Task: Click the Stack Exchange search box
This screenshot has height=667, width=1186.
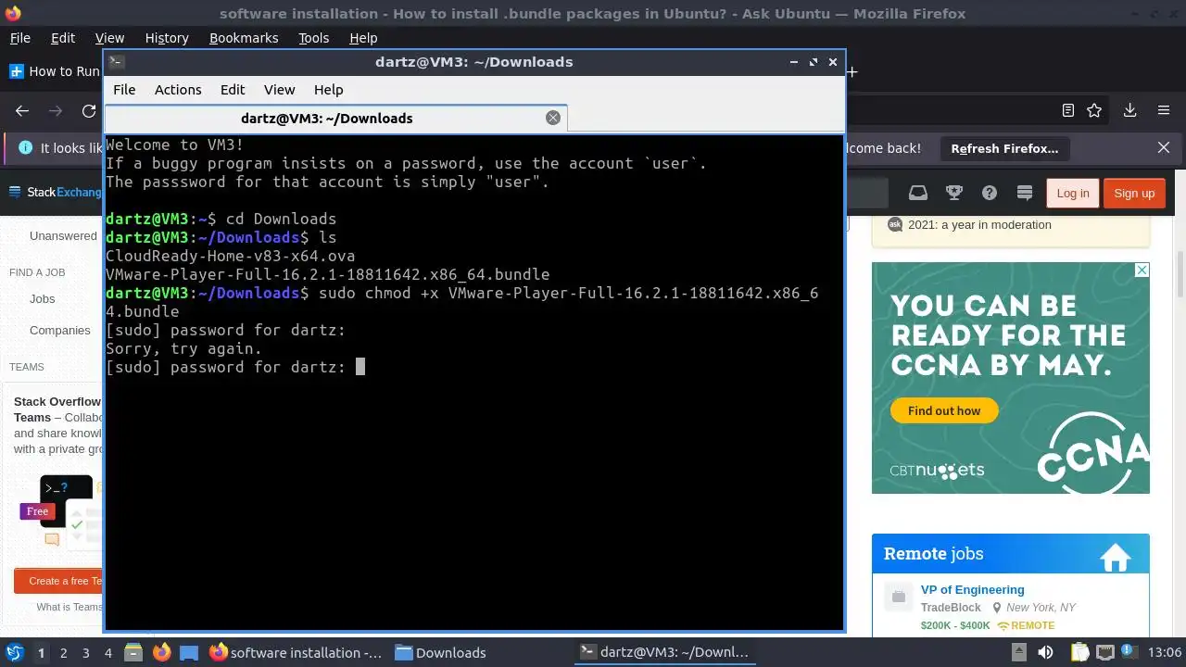Action: (x=866, y=193)
